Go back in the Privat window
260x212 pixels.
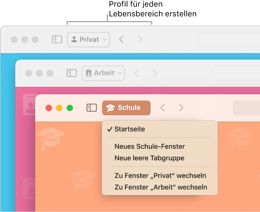[x=121, y=39]
